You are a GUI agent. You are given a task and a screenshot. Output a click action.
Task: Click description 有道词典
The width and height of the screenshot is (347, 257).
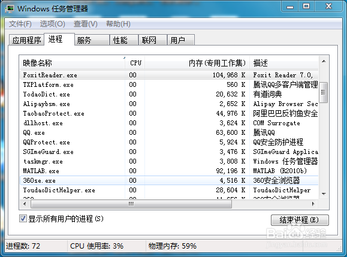[267, 94]
